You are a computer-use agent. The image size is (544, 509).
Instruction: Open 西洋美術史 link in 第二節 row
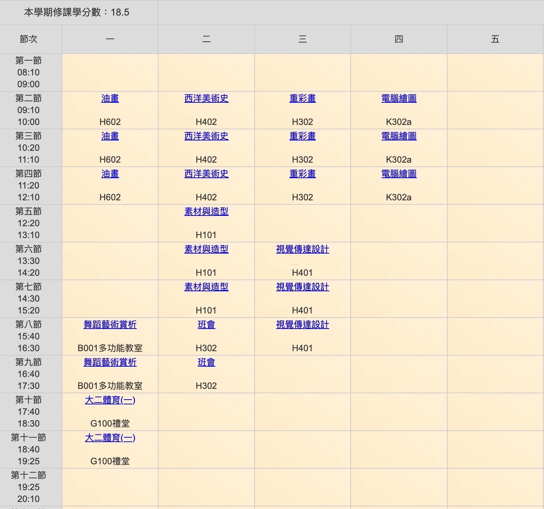pos(206,98)
